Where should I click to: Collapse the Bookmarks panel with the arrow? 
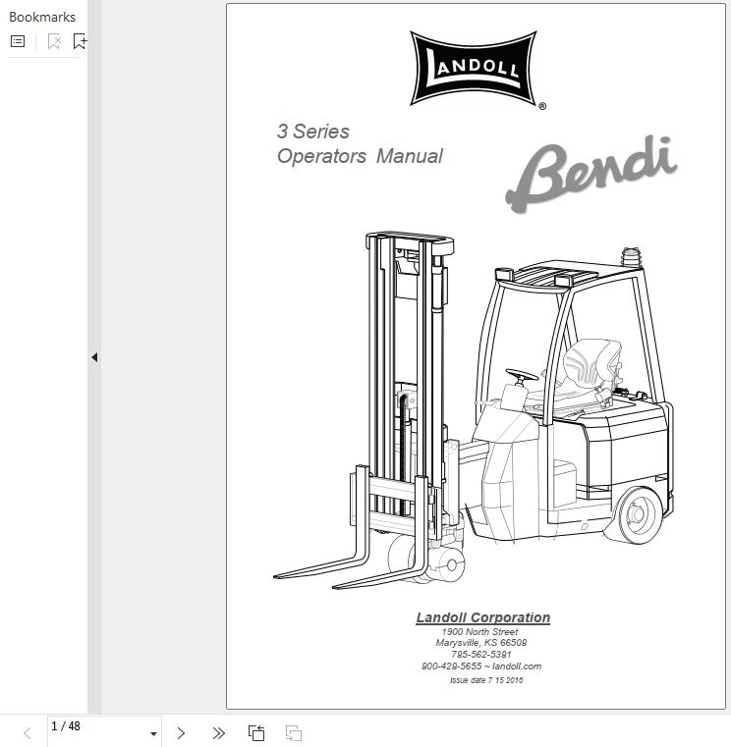tap(94, 357)
